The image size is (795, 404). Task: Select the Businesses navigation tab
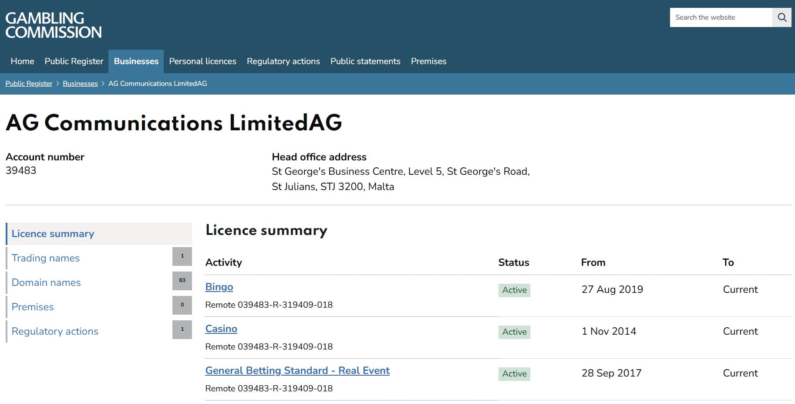point(136,61)
